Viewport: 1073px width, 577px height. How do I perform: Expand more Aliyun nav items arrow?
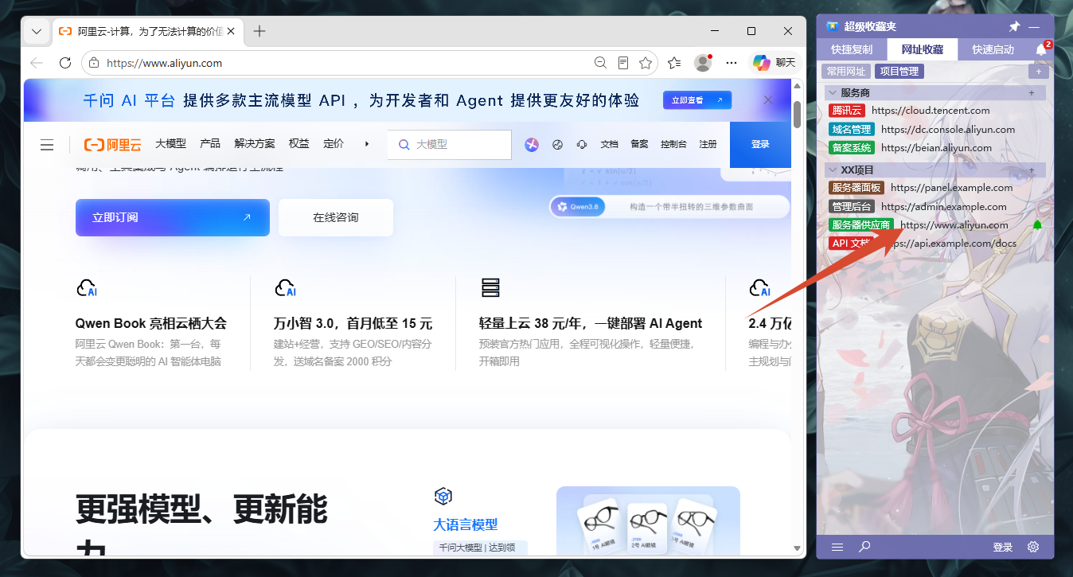click(x=367, y=144)
